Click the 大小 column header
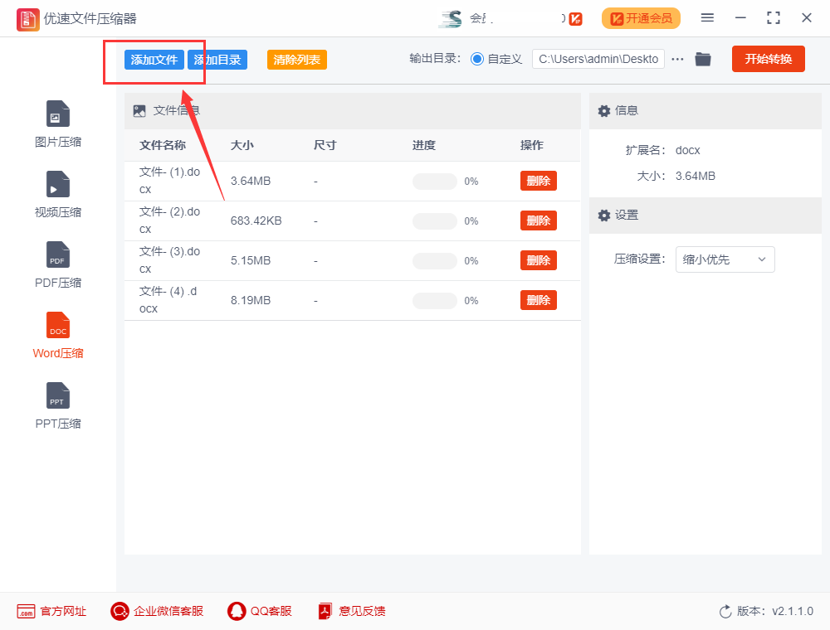The image size is (830, 630). pyautogui.click(x=242, y=145)
